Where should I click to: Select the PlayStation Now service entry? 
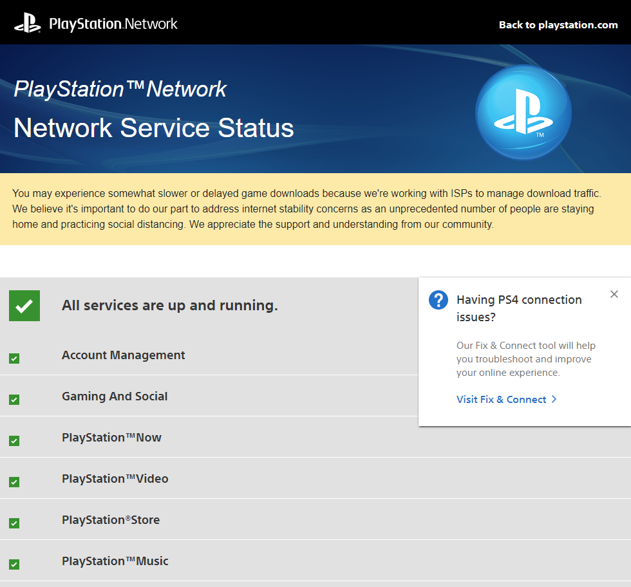(111, 437)
